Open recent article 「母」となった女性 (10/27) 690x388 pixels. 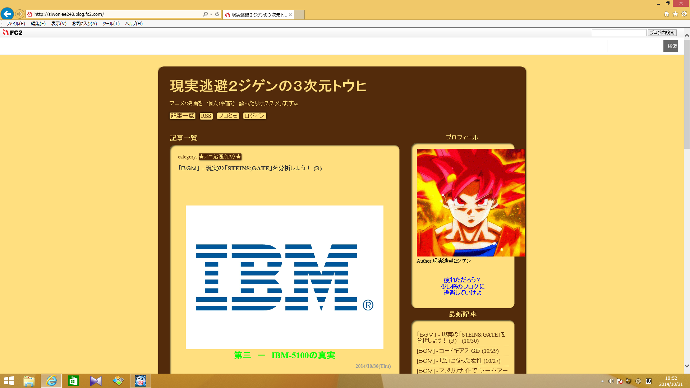coord(459,361)
